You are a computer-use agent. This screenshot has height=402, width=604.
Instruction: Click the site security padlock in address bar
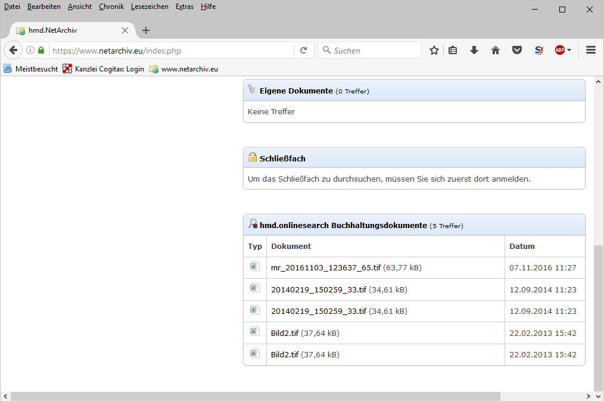tap(41, 50)
